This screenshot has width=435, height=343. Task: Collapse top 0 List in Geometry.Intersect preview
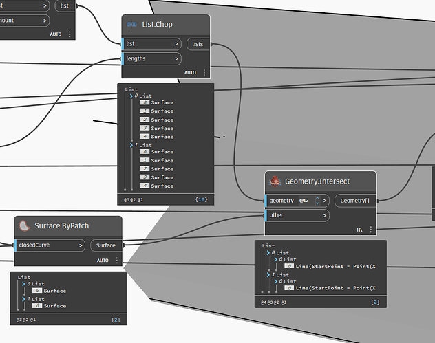pos(268,253)
